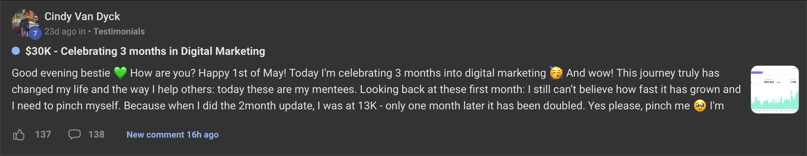Go to the Testimonials category
Screen dimensions: 807x156
pos(119,31)
